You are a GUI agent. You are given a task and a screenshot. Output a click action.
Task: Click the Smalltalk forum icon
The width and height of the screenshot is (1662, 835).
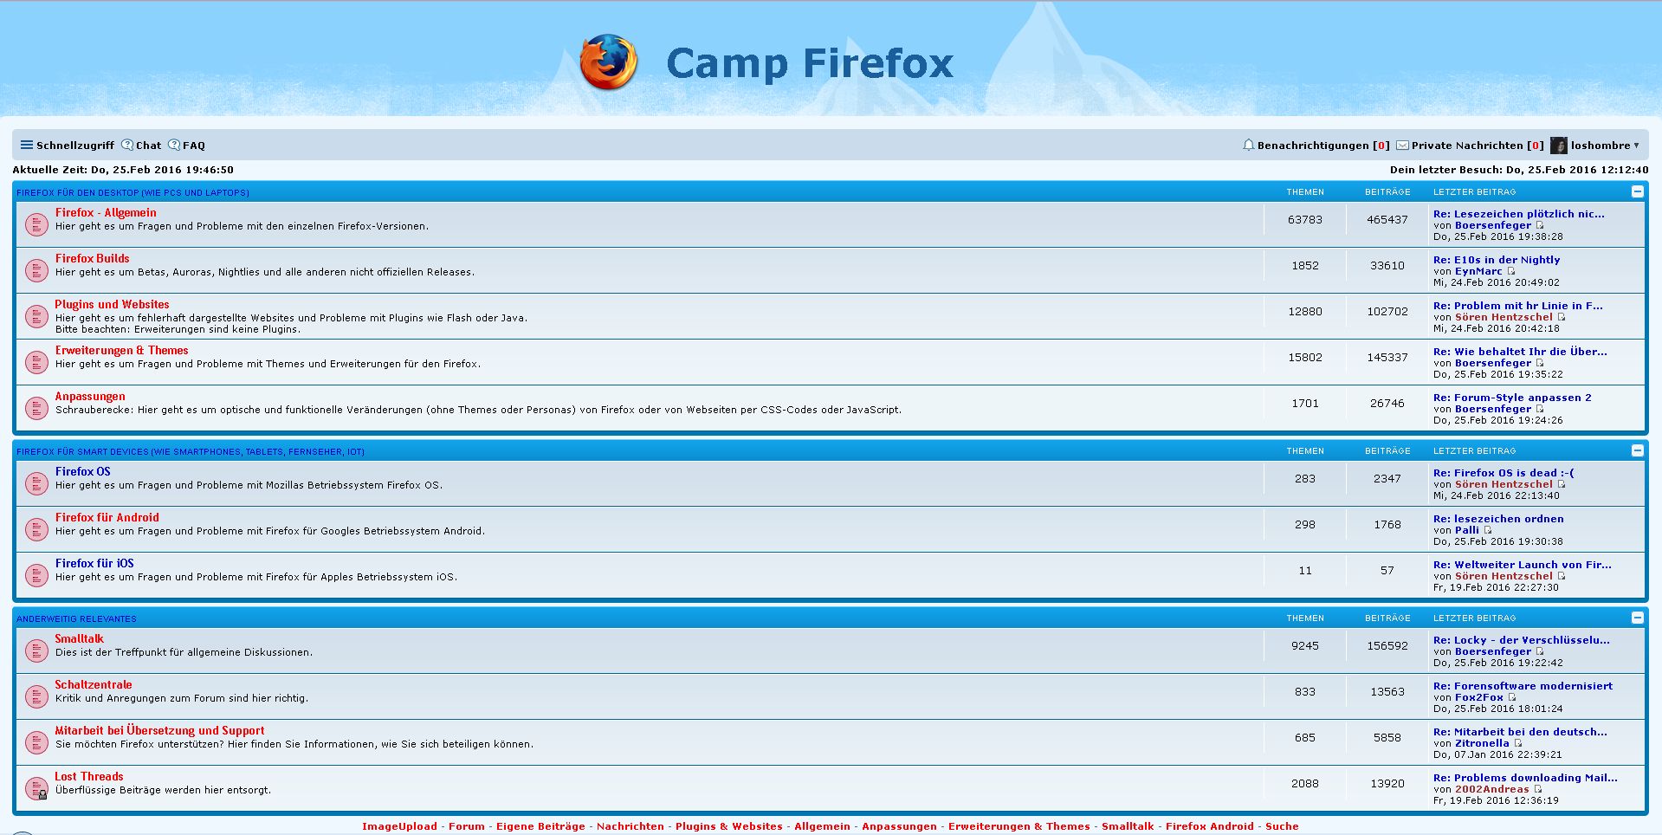(x=36, y=651)
